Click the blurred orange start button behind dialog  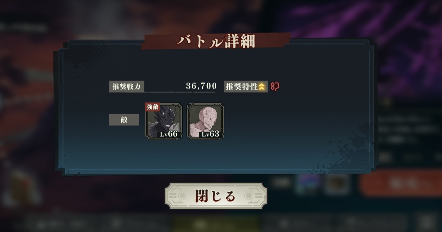[400, 183]
